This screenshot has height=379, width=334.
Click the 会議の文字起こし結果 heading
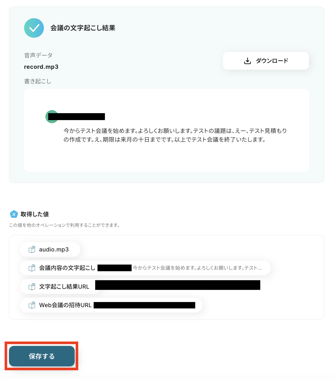click(x=83, y=28)
